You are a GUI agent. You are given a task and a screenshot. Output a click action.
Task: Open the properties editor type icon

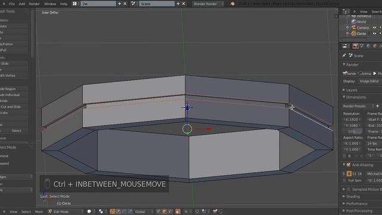click(345, 46)
